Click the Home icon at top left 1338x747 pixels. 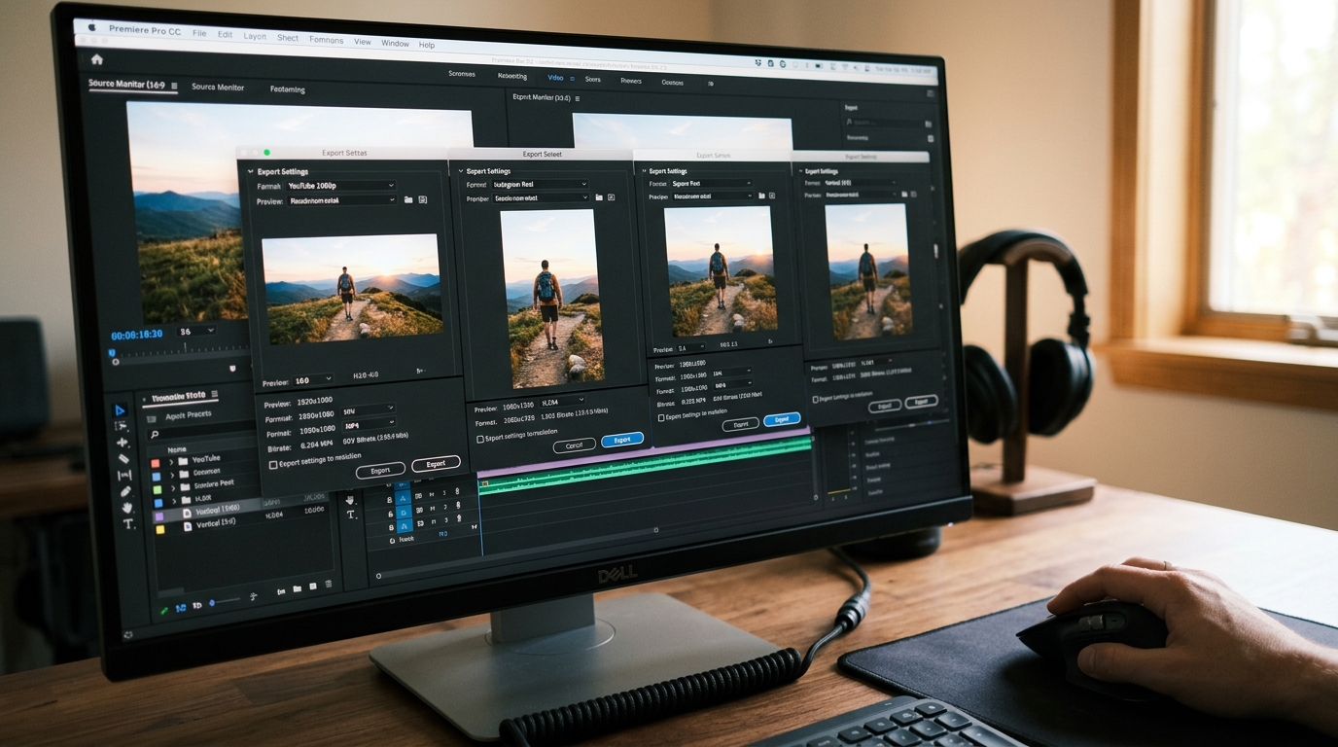point(96,59)
